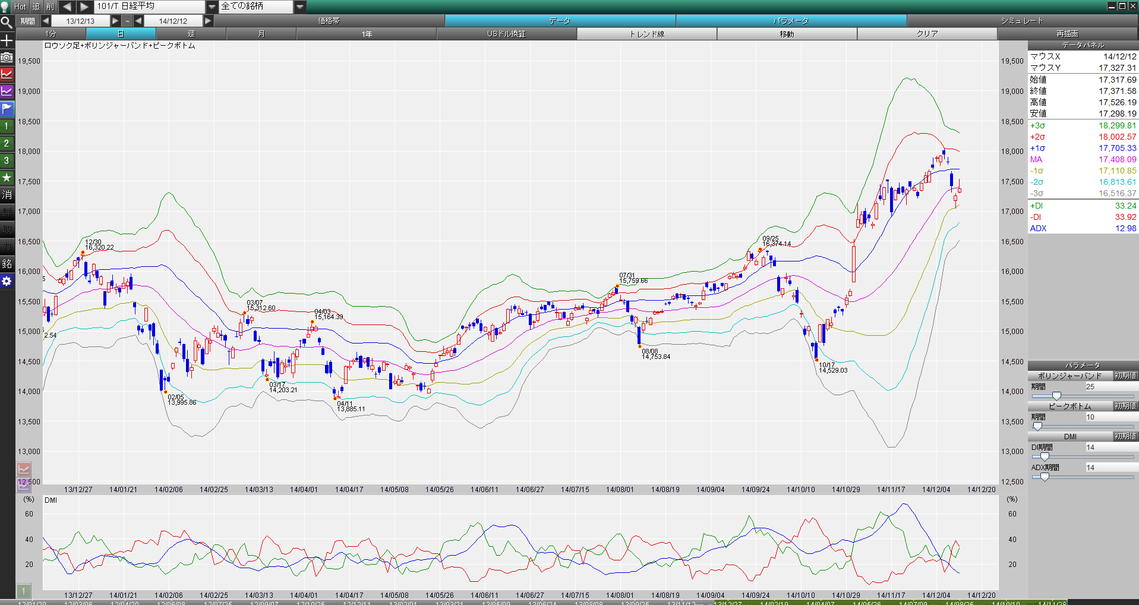
Task: Toggle the トレンド線 trend line mode
Action: [646, 34]
